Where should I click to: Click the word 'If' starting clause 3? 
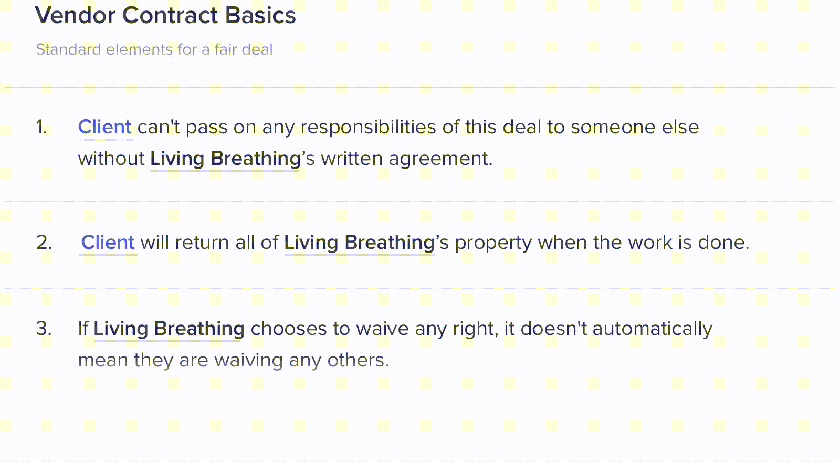(x=83, y=329)
